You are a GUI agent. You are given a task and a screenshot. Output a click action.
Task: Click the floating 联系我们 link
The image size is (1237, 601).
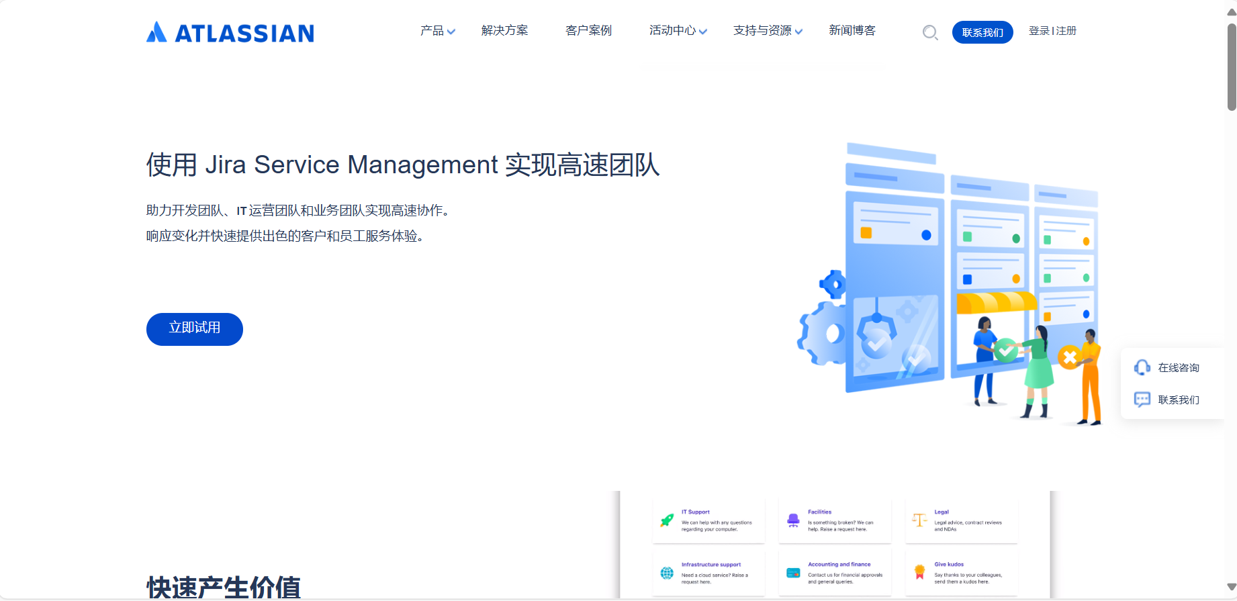pos(1179,400)
